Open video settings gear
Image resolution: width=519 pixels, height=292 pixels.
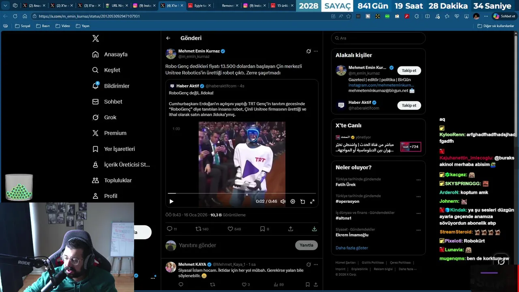(293, 201)
